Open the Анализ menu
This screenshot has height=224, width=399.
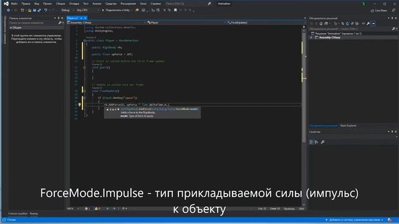tap(97, 4)
